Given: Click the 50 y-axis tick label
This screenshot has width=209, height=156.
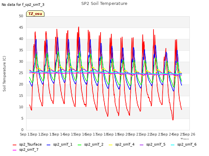Looking at the screenshot, I should pyautogui.click(x=21, y=16).
